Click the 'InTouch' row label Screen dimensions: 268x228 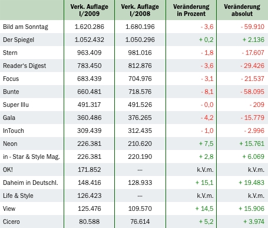click(x=14, y=131)
